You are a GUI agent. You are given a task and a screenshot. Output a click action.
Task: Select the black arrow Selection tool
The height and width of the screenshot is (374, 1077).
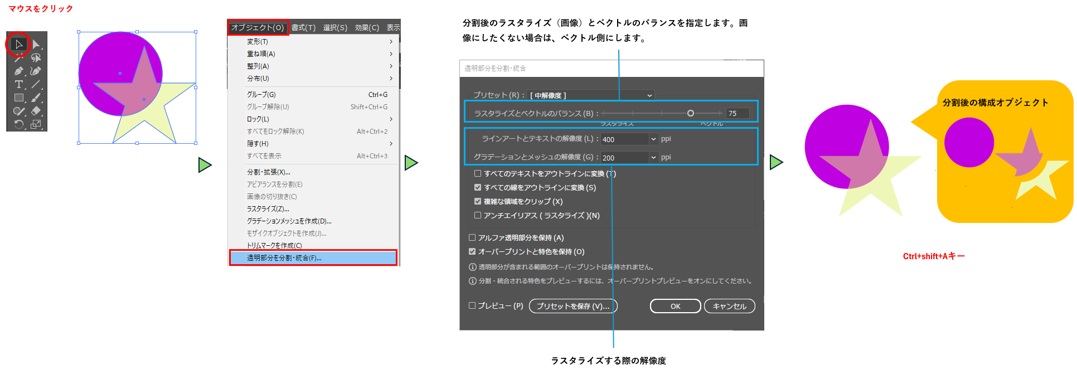tap(18, 44)
